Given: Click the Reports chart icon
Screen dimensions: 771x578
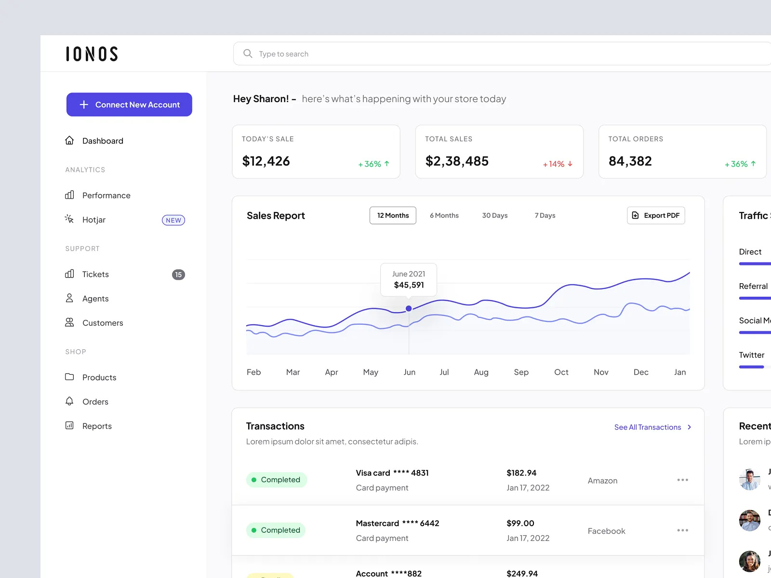Looking at the screenshot, I should [69, 425].
